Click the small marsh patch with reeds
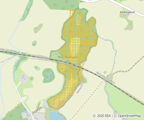Image resolution: width=144 pixels, height=120 pixels. [37, 68]
